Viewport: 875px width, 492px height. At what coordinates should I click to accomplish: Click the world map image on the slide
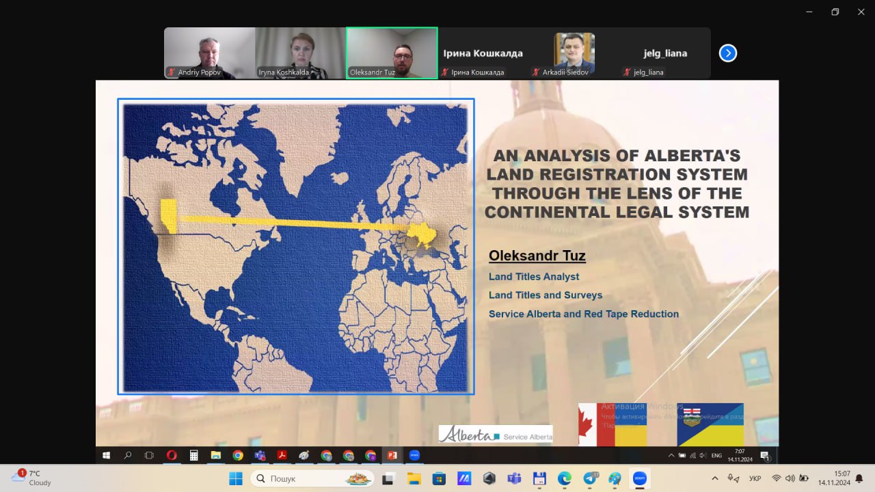[x=296, y=247]
